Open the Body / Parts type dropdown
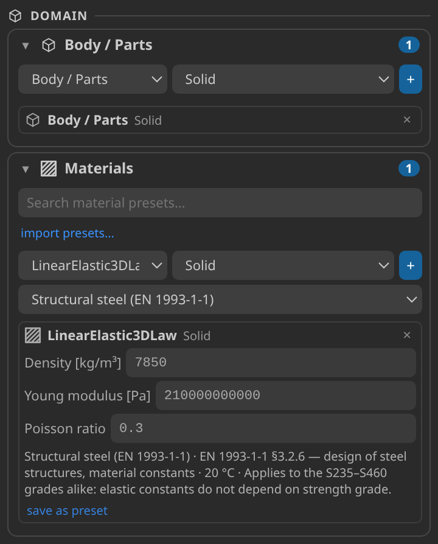Image resolution: width=438 pixels, height=544 pixels. tap(92, 79)
